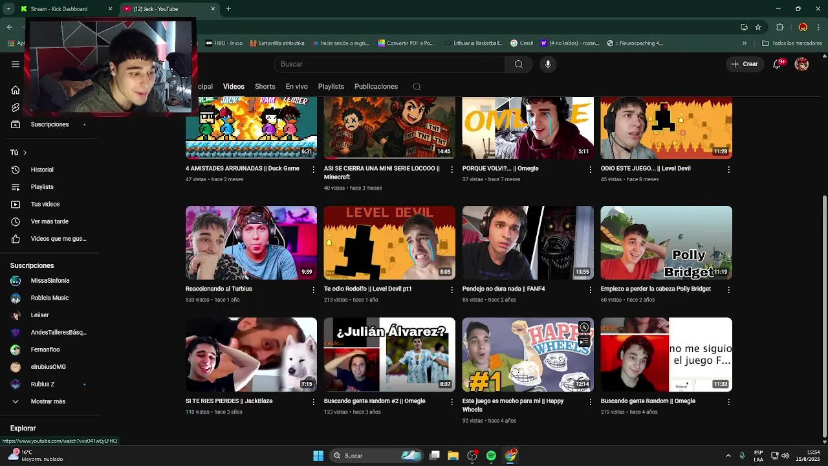This screenshot has width=828, height=466.
Task: Click the YouTube search magnifier button
Action: point(518,64)
